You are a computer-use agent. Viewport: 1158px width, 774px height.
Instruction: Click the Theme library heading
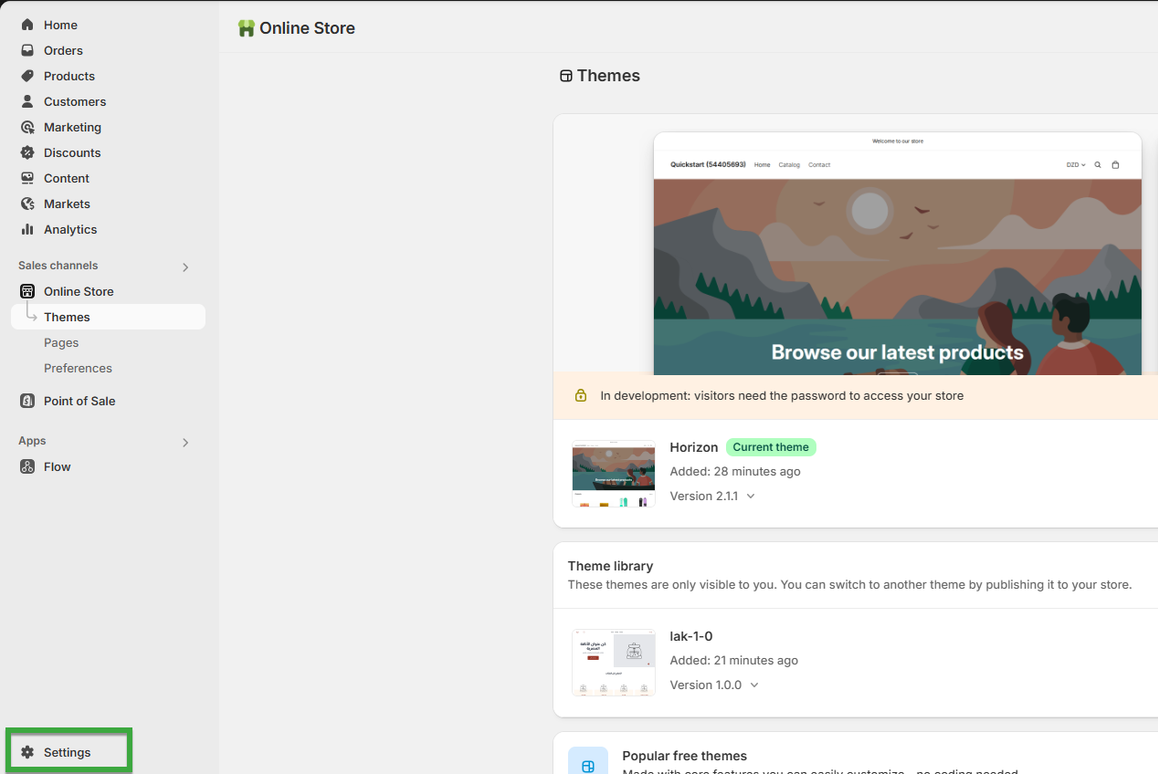point(610,566)
